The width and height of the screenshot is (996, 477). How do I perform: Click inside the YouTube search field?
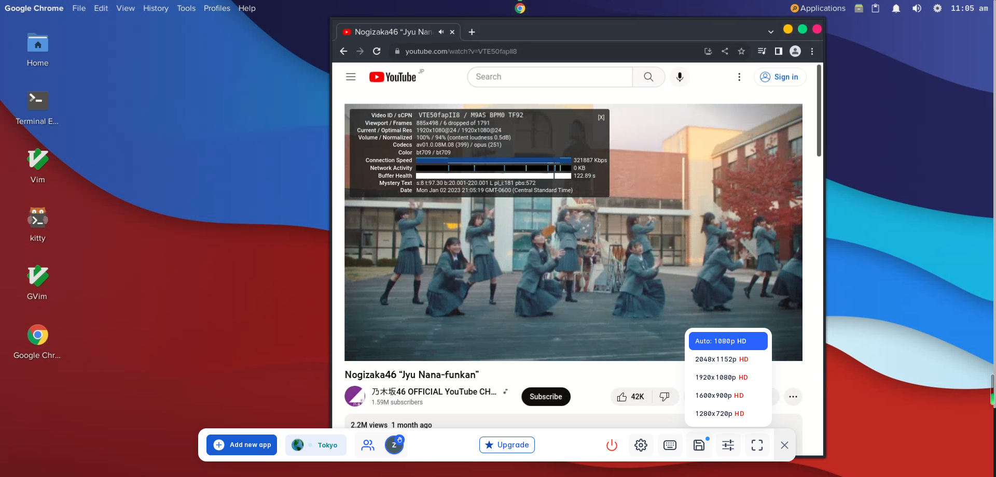[550, 77]
